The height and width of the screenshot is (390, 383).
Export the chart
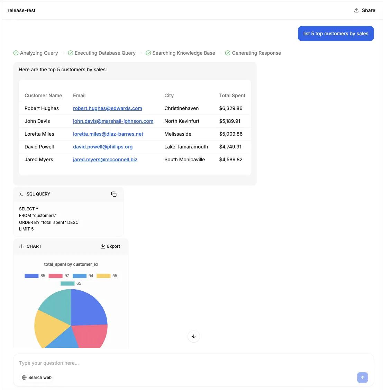coord(110,246)
